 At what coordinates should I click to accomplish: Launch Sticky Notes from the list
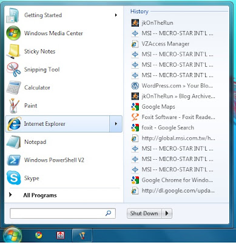pyautogui.click(x=39, y=51)
